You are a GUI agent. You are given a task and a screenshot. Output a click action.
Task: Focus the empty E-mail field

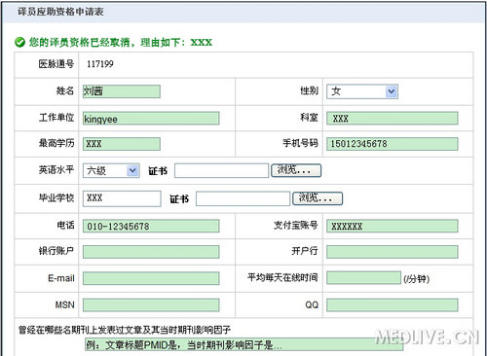coord(151,278)
